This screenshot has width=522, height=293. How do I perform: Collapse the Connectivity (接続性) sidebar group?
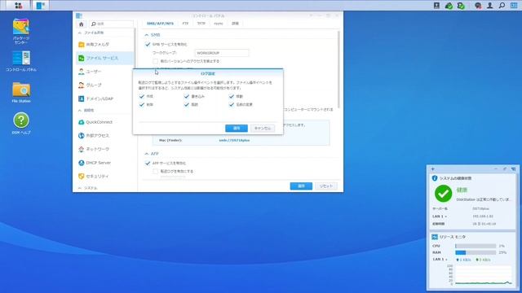(x=80, y=111)
